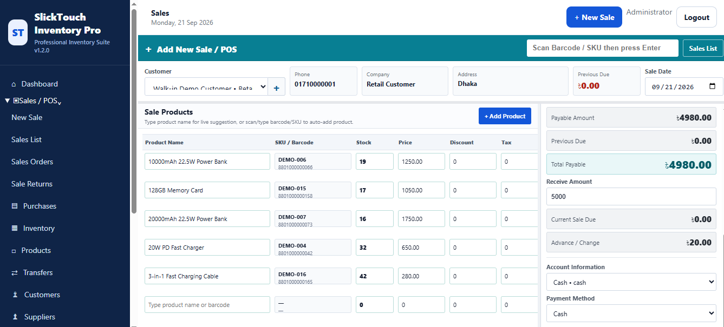Image resolution: width=724 pixels, height=327 pixels.
Task: Click the Customers person icon
Action: tap(15, 295)
